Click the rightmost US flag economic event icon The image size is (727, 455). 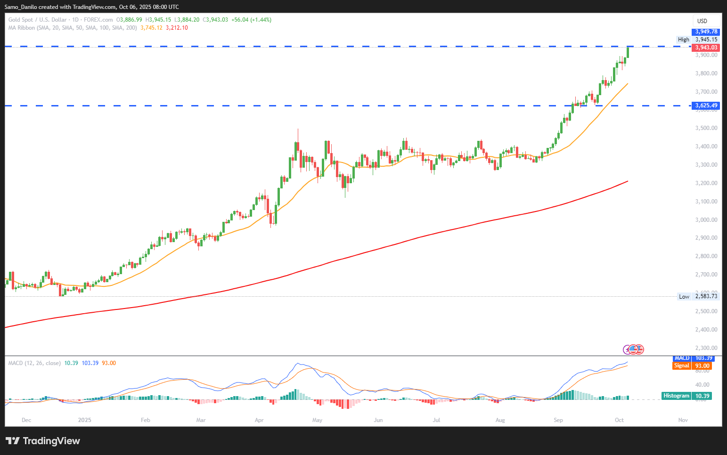point(639,349)
